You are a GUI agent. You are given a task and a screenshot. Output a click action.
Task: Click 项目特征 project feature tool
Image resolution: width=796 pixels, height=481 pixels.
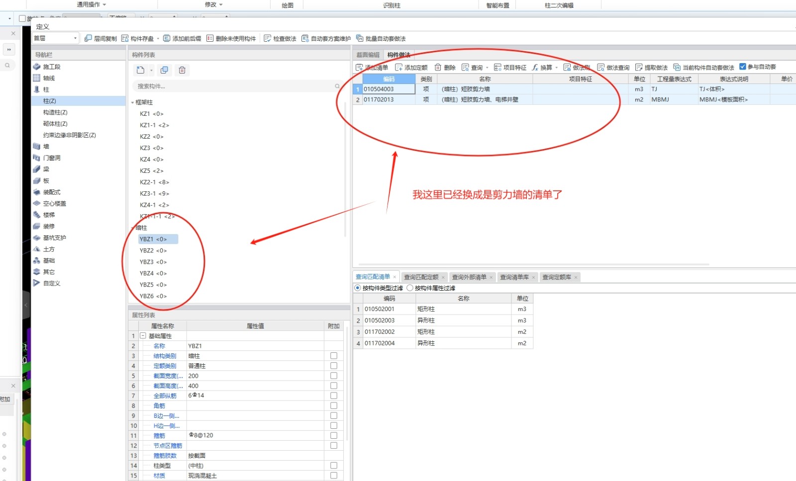click(x=510, y=68)
